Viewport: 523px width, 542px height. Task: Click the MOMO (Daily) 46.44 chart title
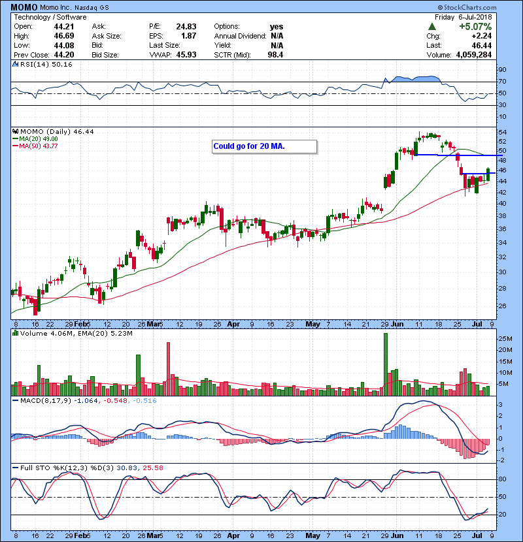tap(57, 132)
